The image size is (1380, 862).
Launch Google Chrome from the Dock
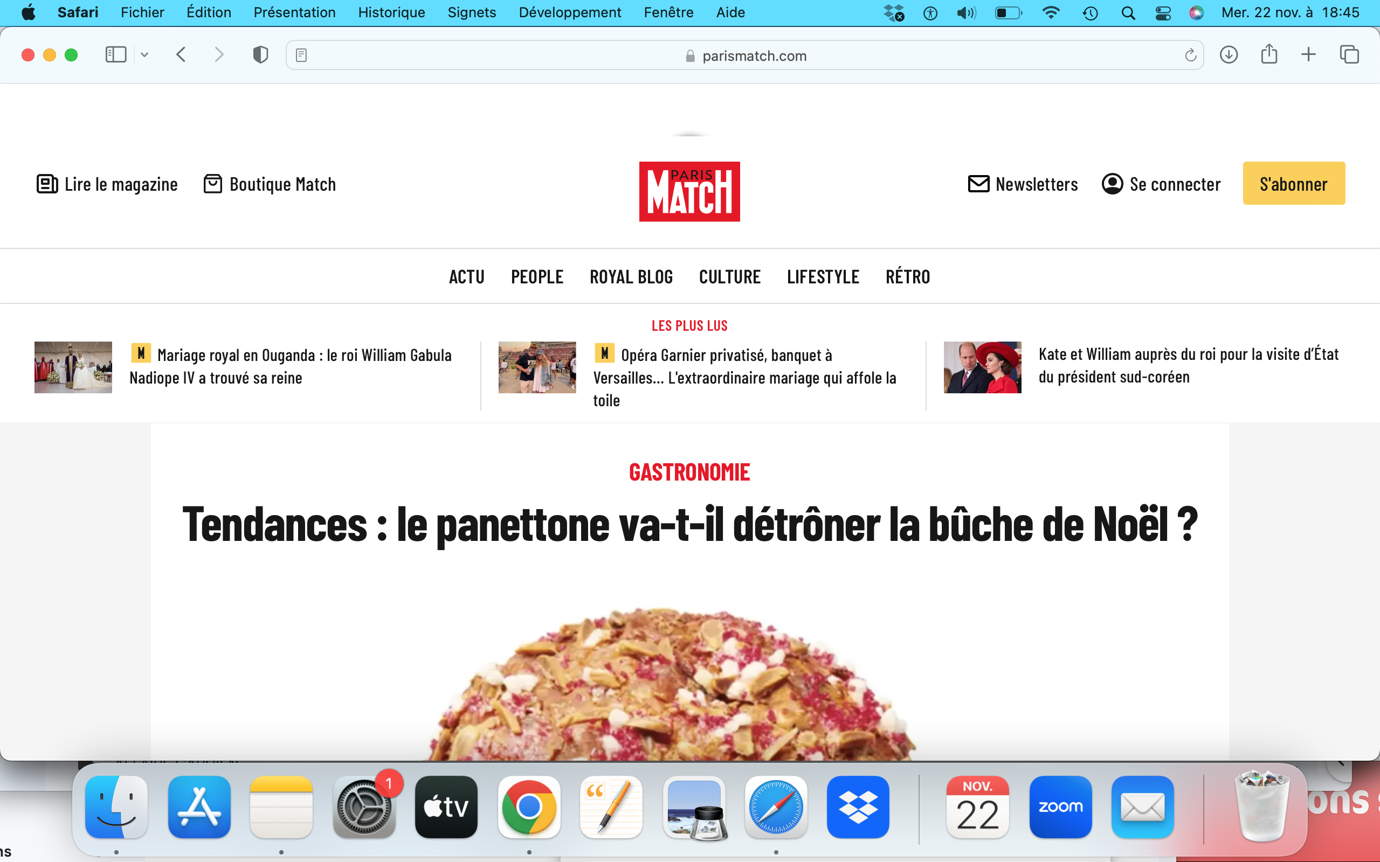point(529,807)
